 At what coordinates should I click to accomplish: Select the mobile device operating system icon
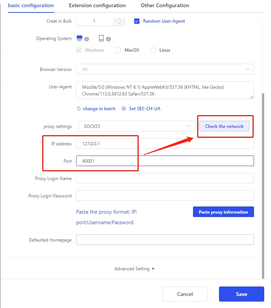pos(101,38)
